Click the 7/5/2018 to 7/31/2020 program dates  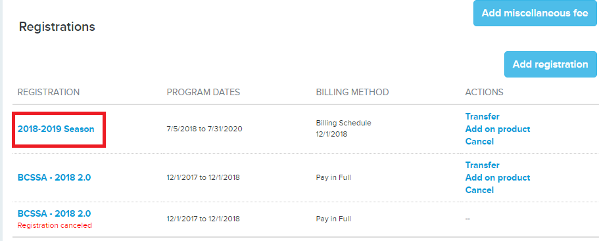click(x=204, y=129)
